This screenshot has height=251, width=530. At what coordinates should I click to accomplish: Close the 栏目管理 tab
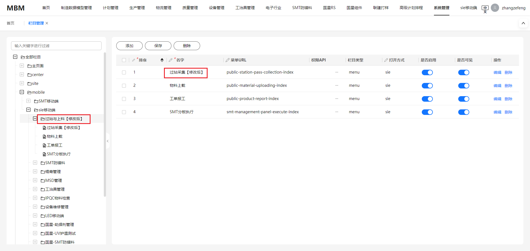tap(47, 23)
